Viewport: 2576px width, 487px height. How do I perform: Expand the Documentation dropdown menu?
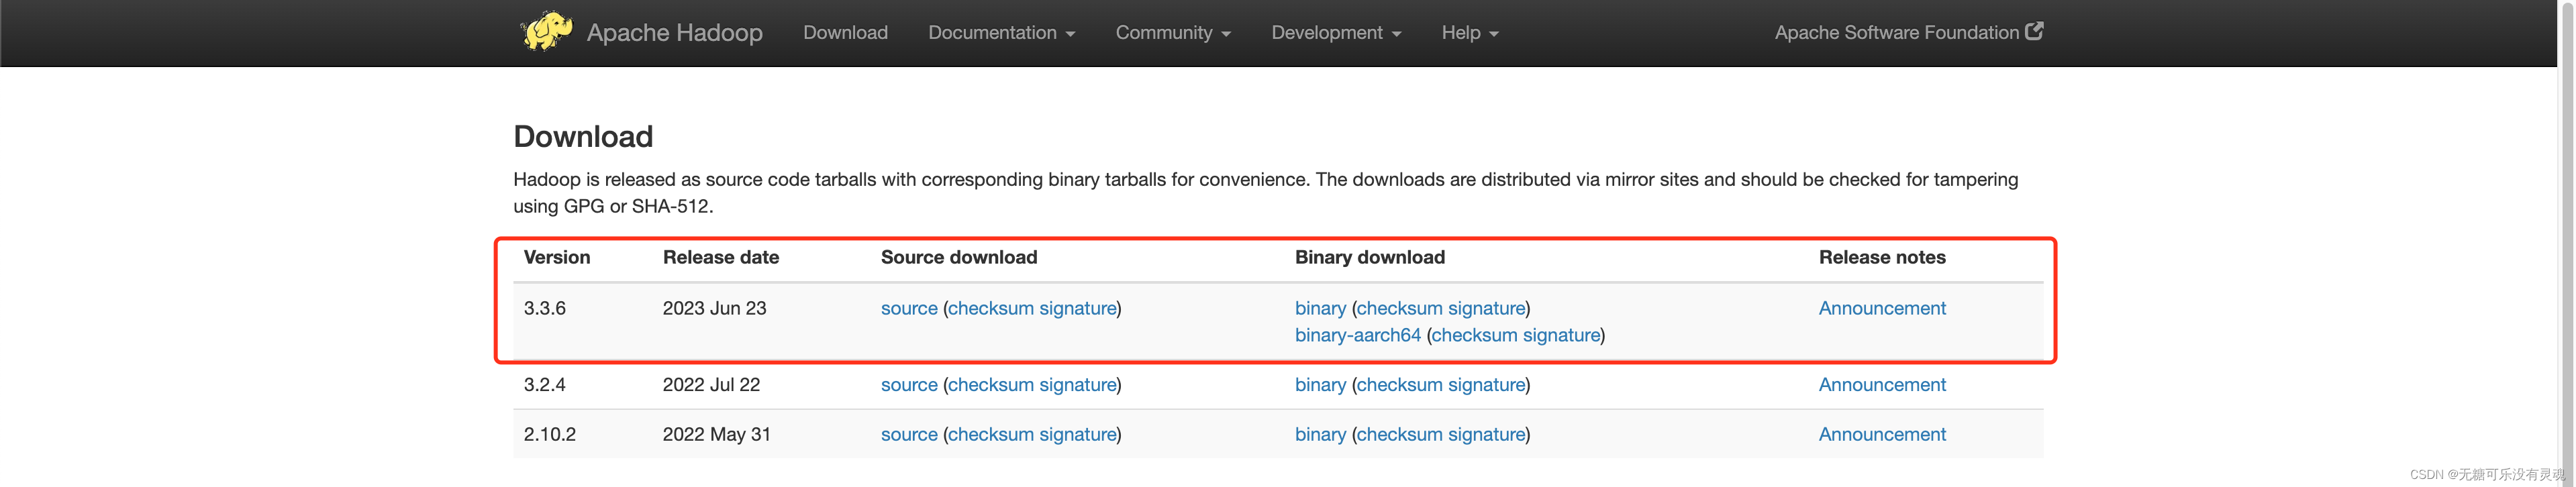(1001, 33)
